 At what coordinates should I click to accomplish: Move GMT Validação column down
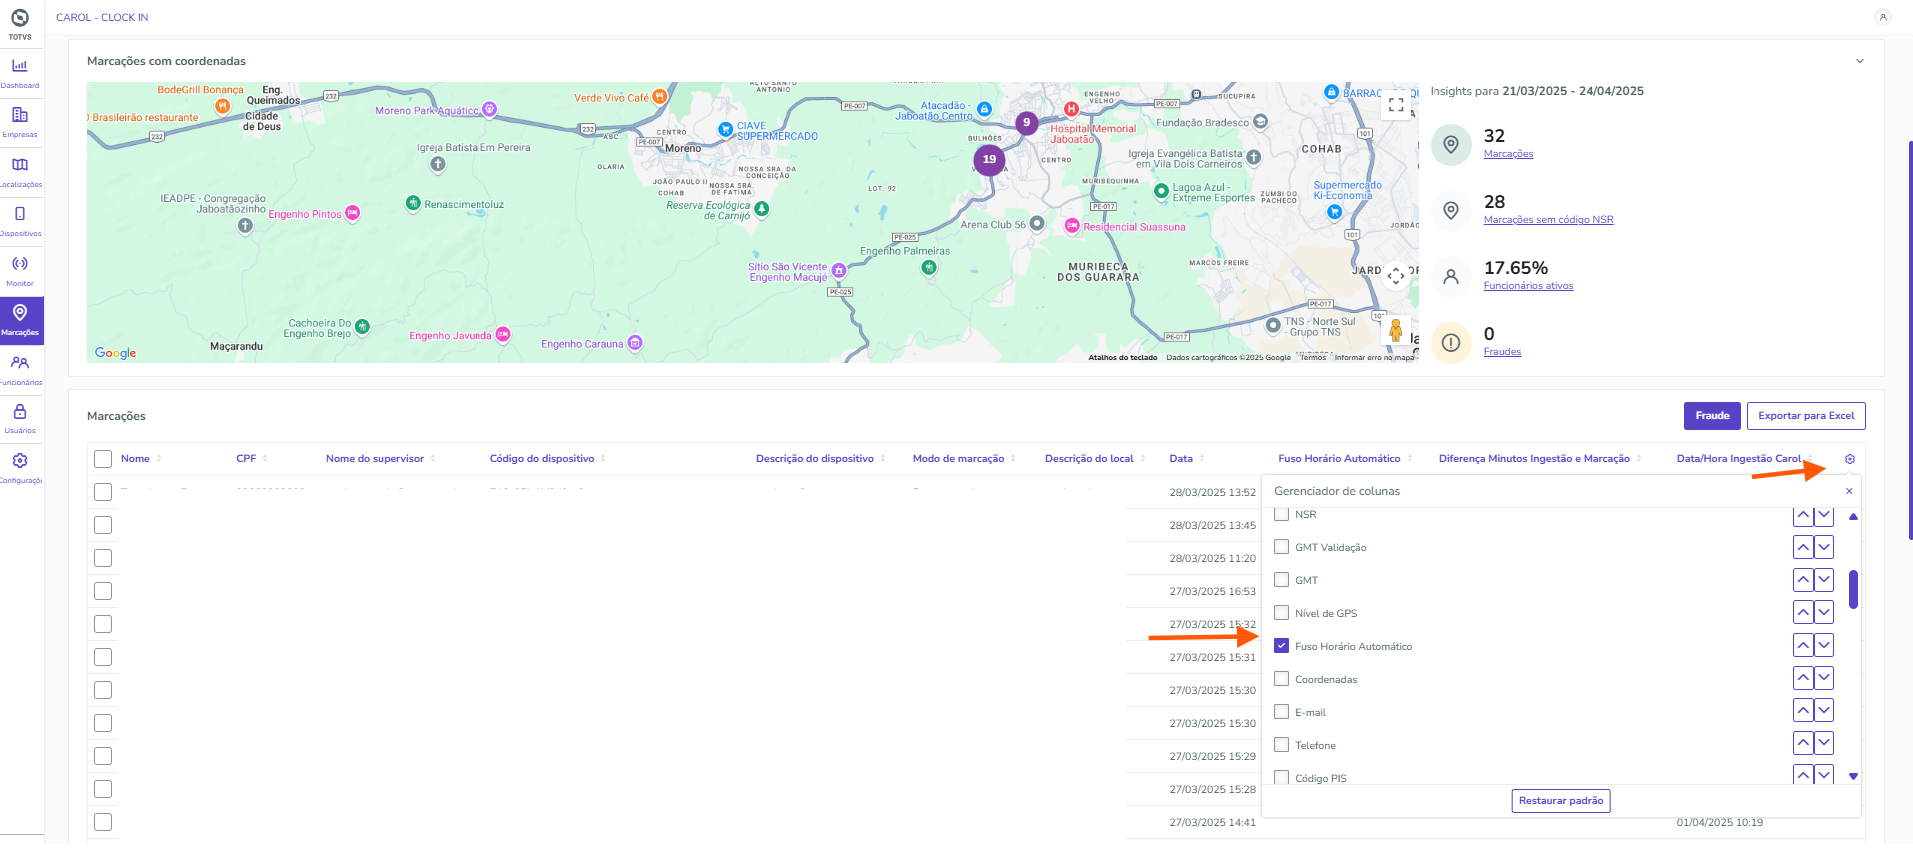pyautogui.click(x=1824, y=547)
